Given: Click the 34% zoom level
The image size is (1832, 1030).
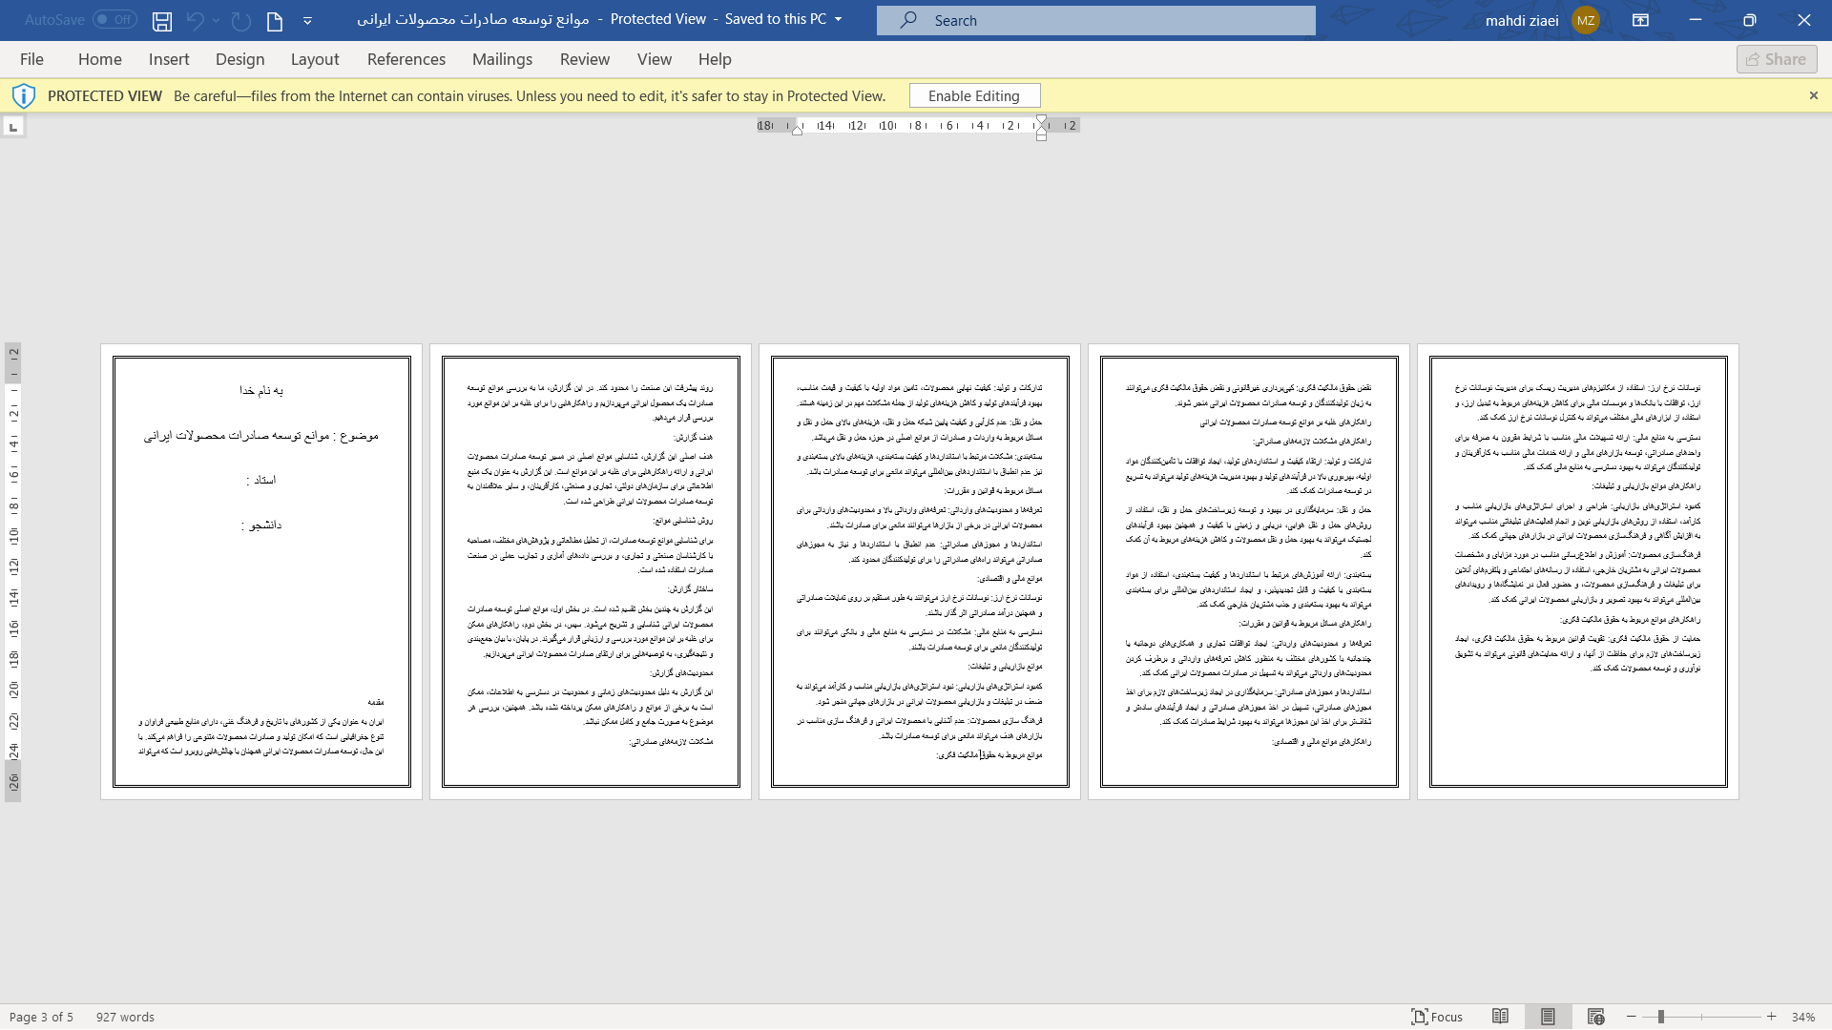Looking at the screenshot, I should [x=1803, y=1017].
